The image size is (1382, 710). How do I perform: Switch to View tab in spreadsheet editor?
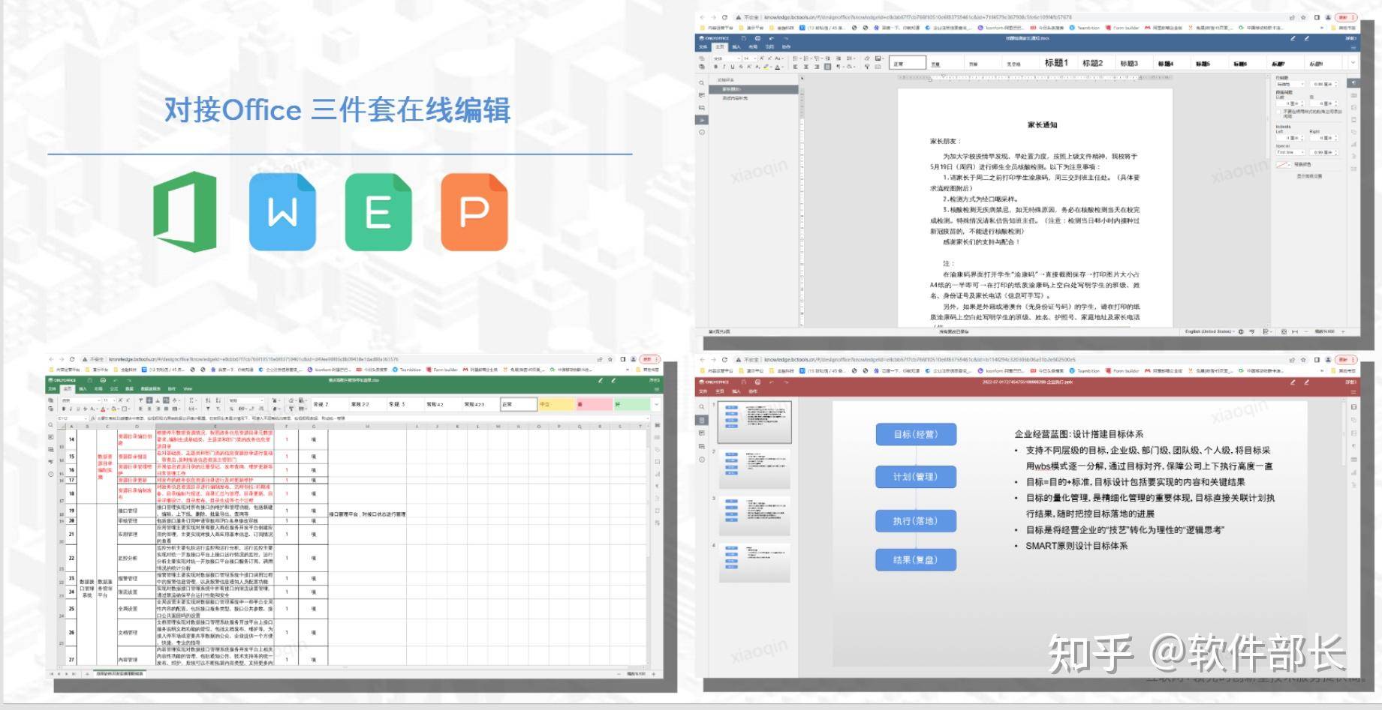coord(188,388)
